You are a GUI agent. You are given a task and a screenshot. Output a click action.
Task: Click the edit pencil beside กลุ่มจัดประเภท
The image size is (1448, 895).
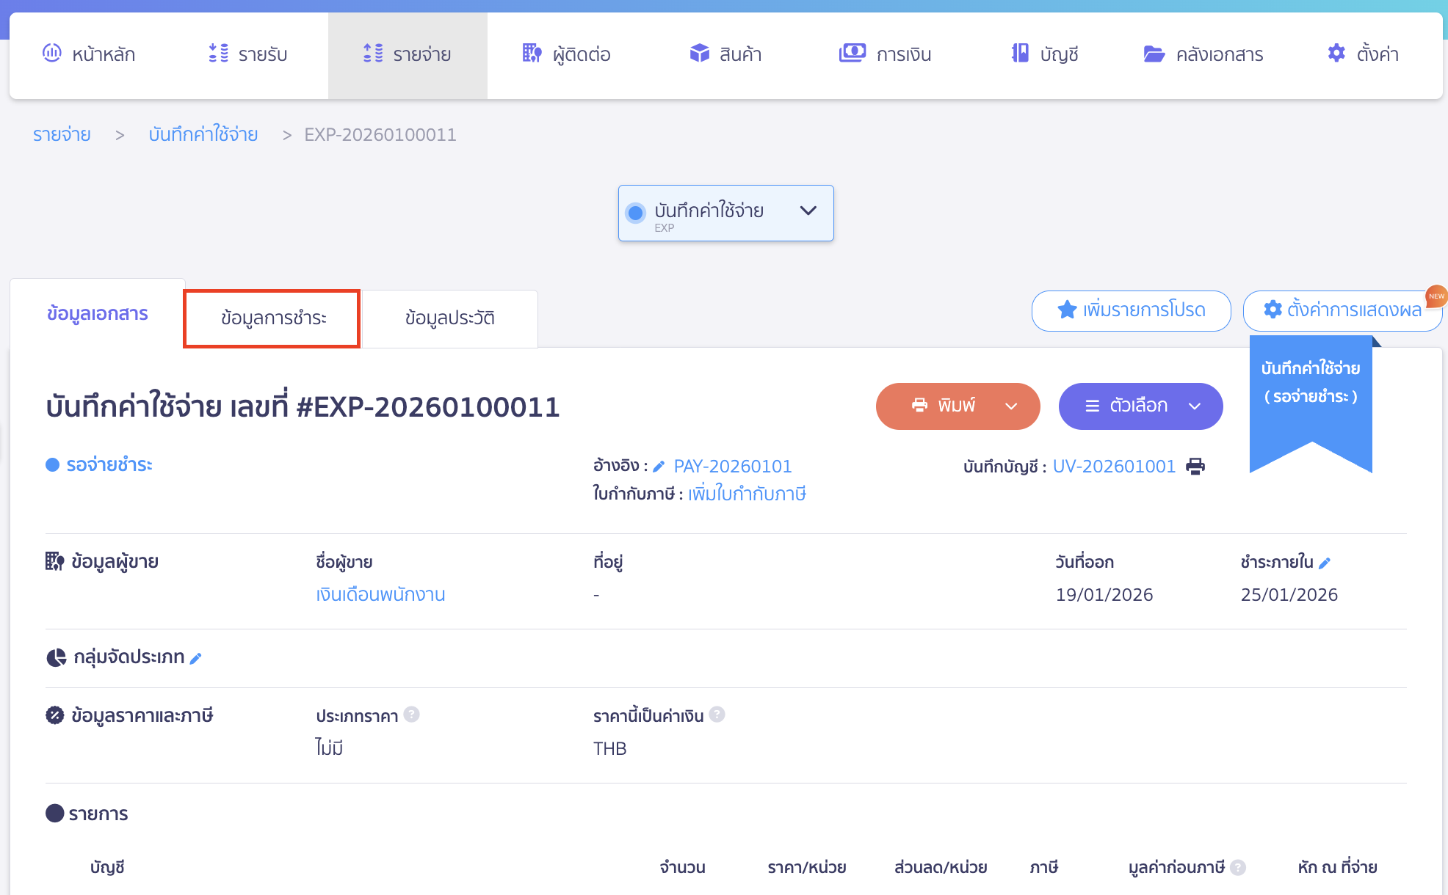click(195, 658)
